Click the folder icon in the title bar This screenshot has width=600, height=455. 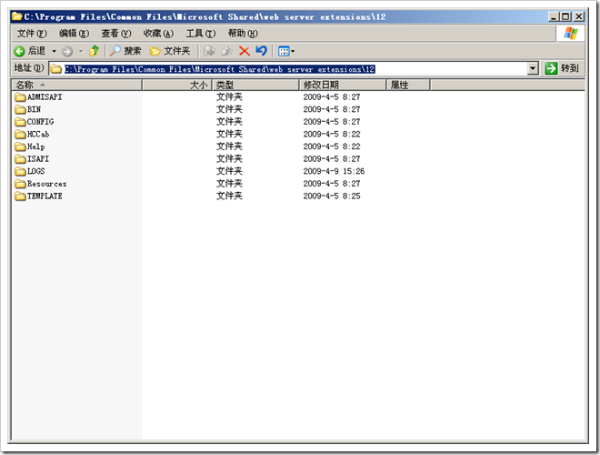point(17,16)
